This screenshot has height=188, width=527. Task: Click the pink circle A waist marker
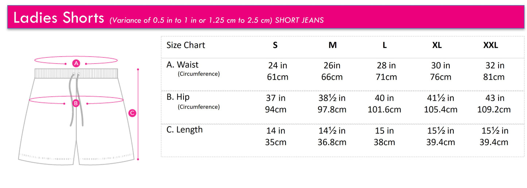coord(76,63)
